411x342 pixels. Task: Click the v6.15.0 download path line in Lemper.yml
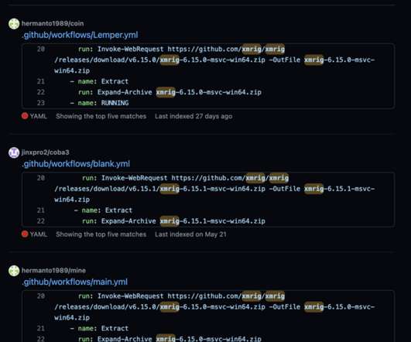click(214, 60)
